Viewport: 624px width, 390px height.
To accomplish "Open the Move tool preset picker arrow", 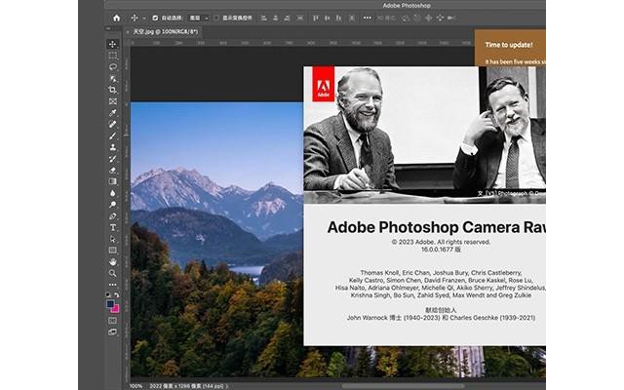I will [144, 19].
